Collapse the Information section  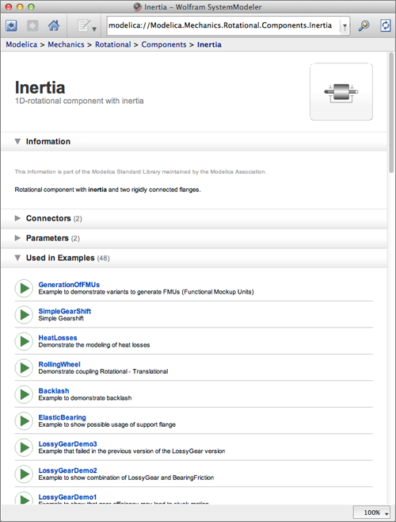coord(17,141)
